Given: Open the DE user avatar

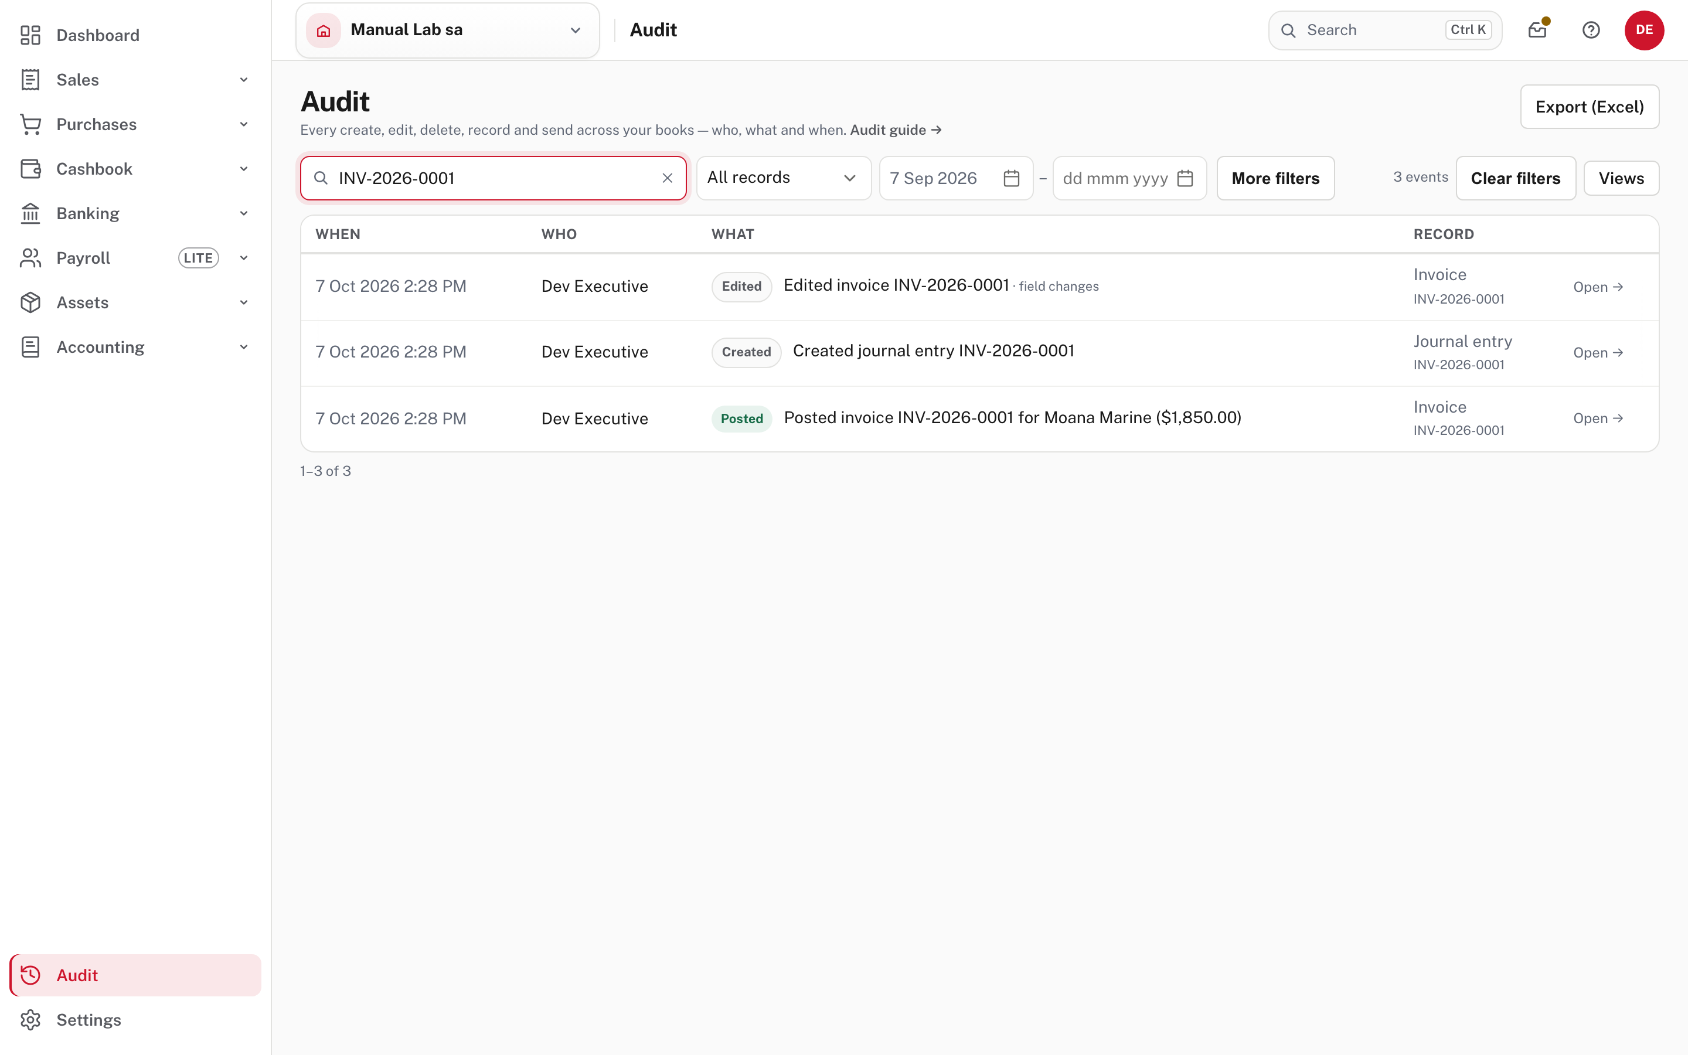Looking at the screenshot, I should click(x=1644, y=30).
